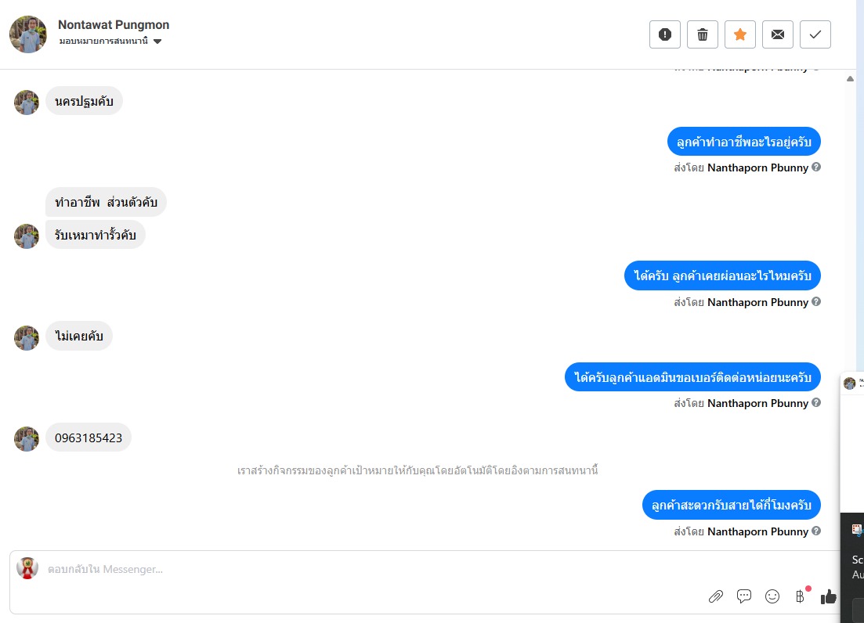Screen dimensions: 864x623
Task: Click the baht payment request icon
Action: click(800, 596)
